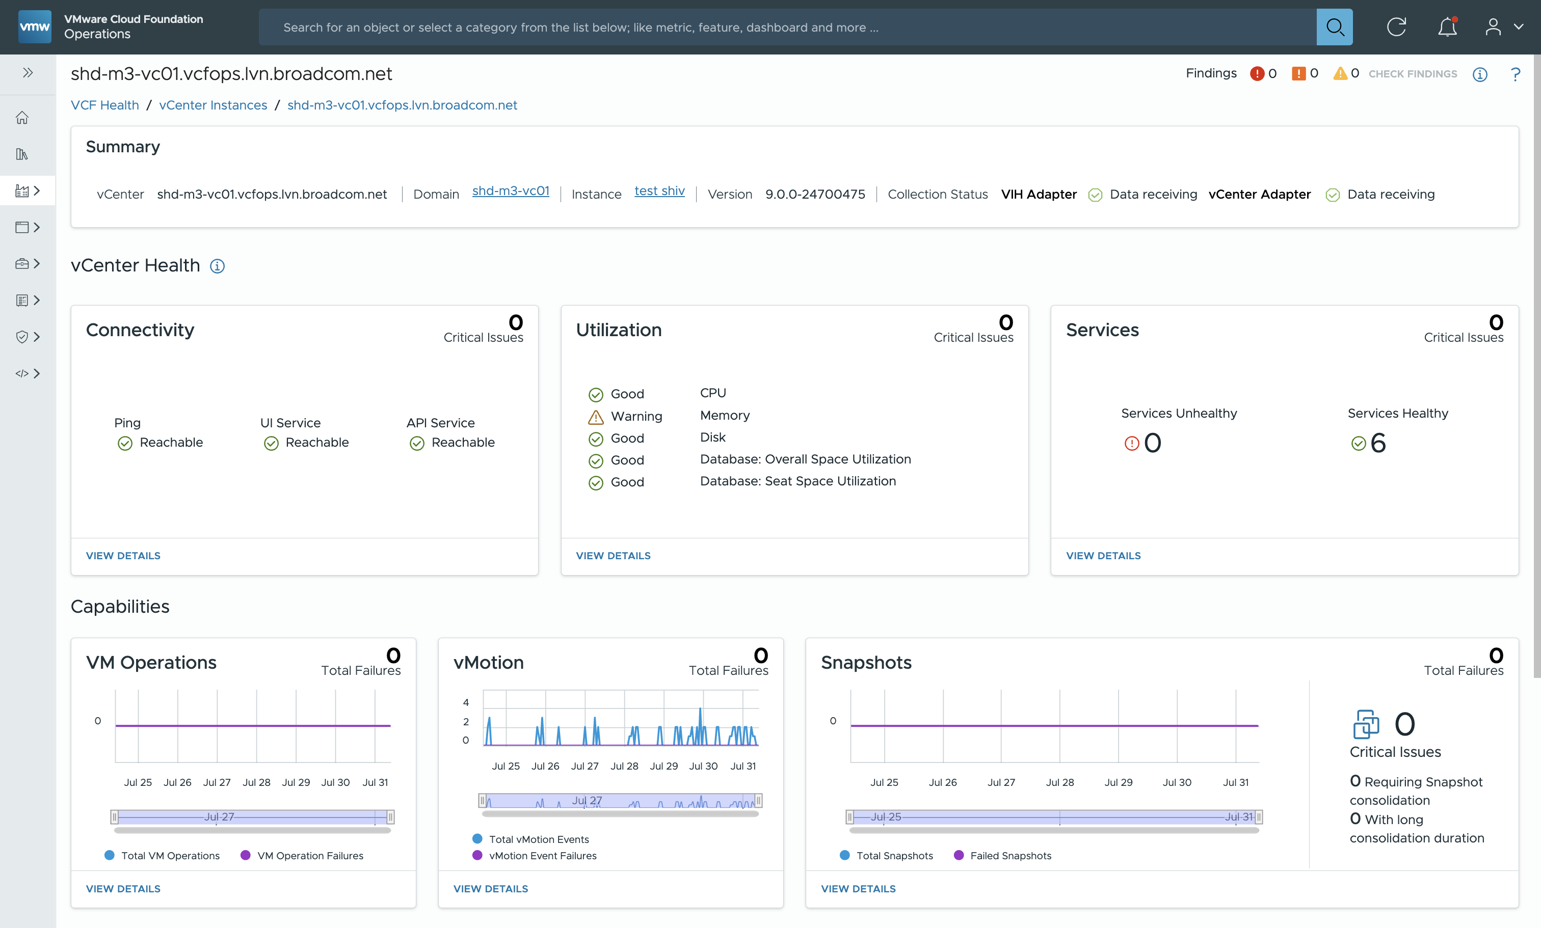Refresh the page with the reload icon
Image resolution: width=1541 pixels, height=928 pixels.
[x=1396, y=27]
